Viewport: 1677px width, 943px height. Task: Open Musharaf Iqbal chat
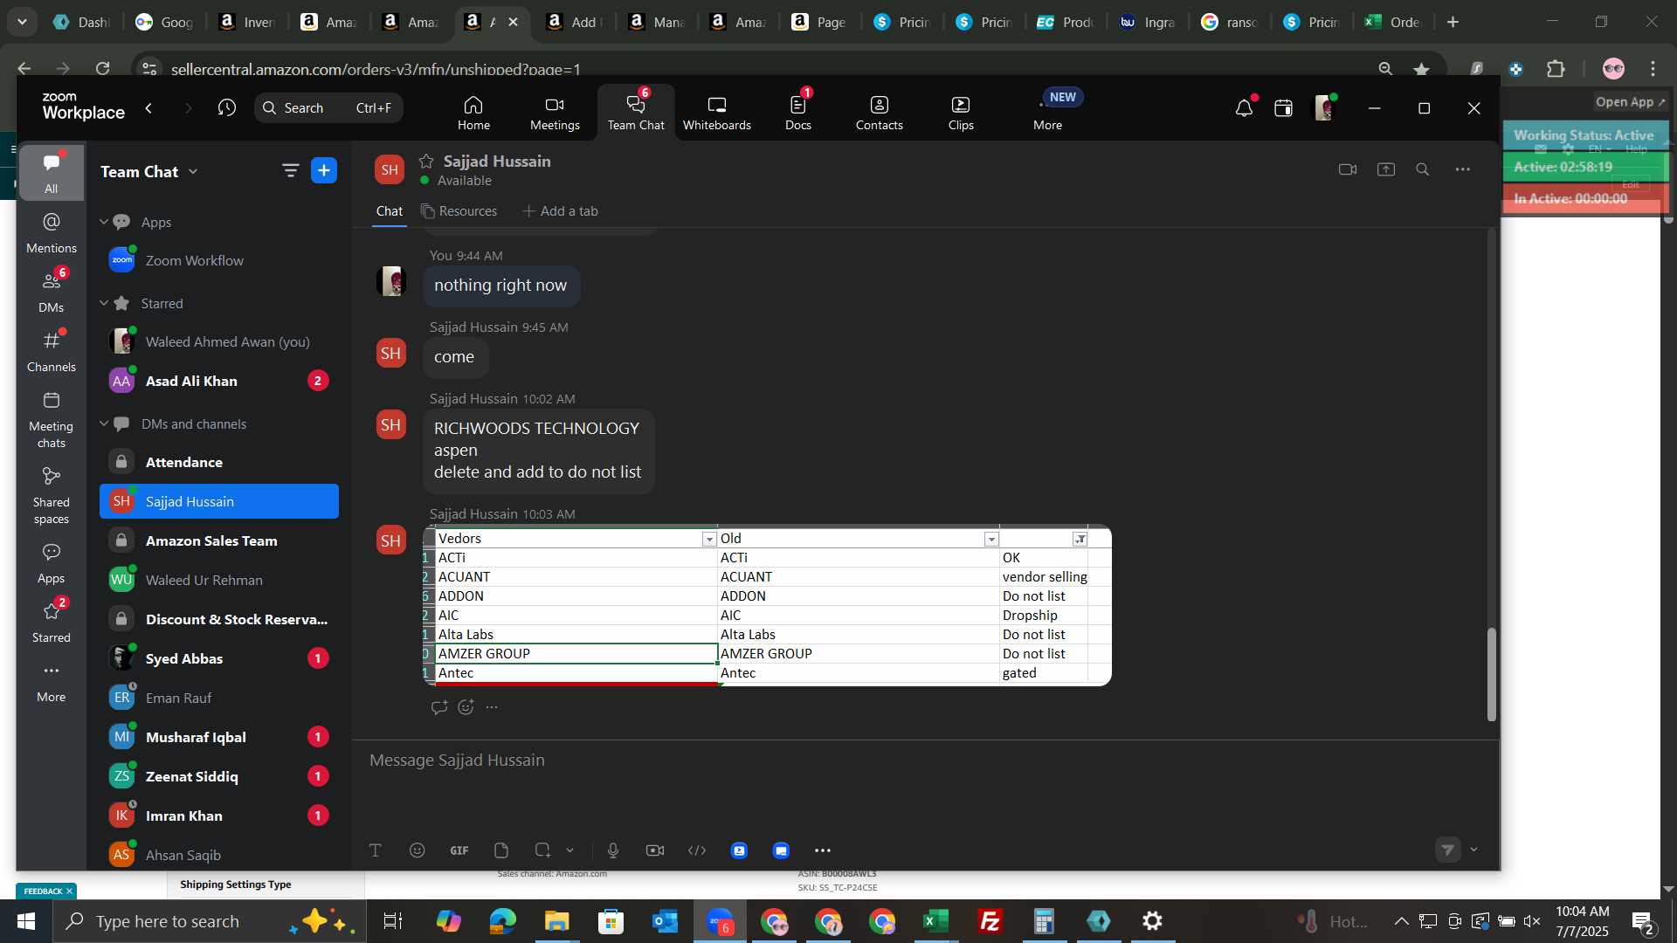218,737
